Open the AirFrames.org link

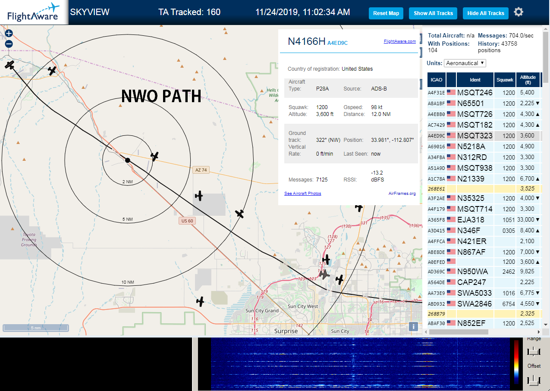[402, 193]
